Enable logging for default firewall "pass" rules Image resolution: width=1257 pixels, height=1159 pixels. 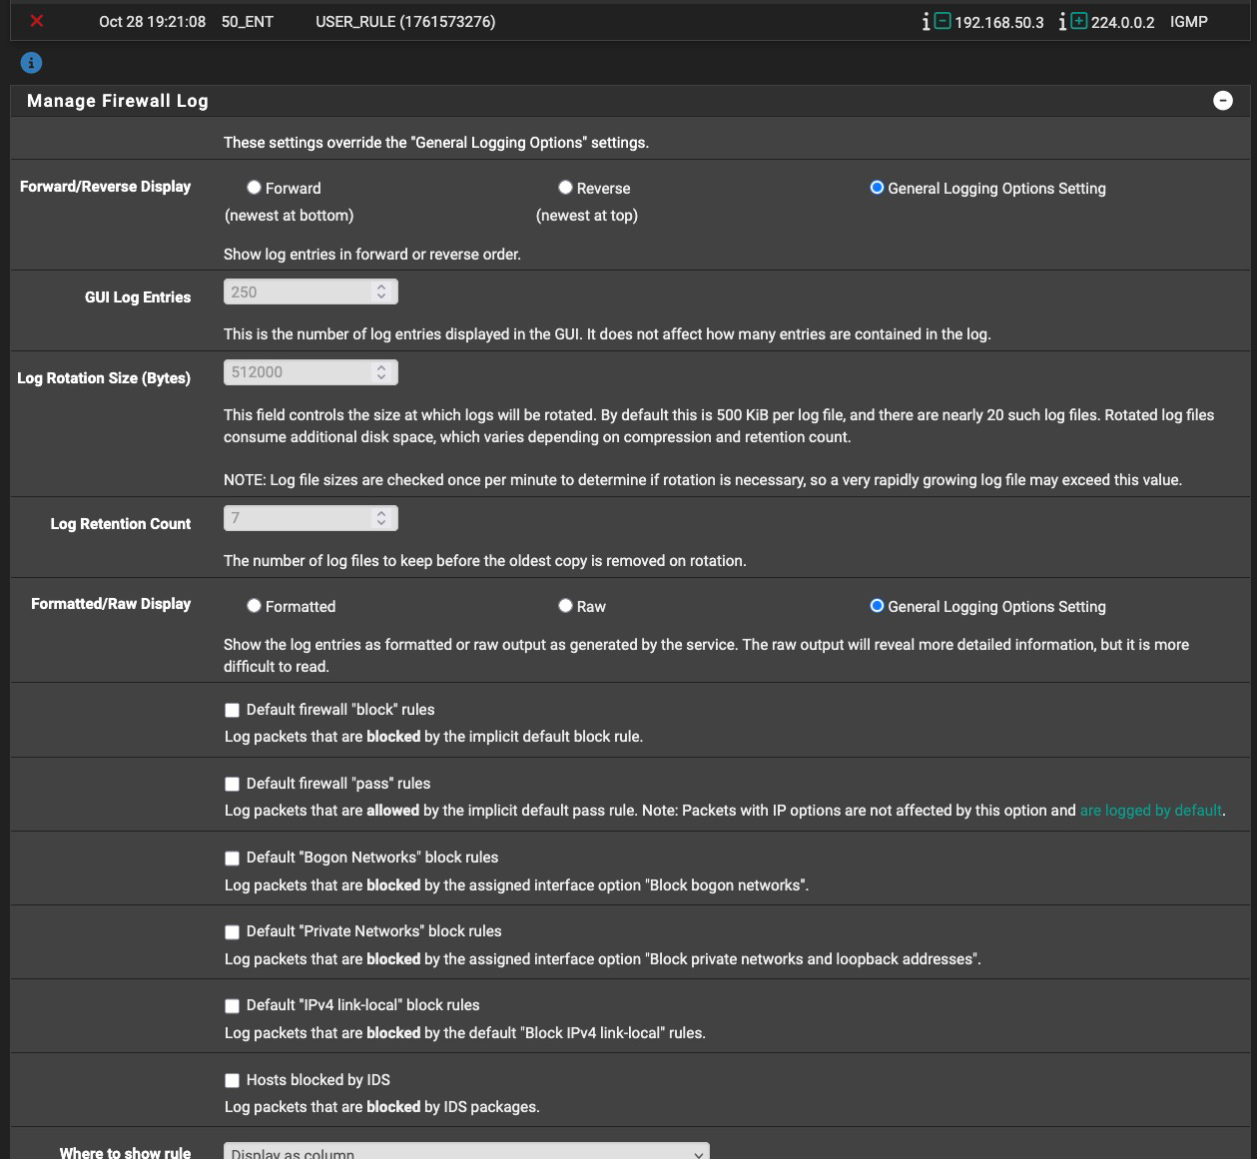[x=232, y=785]
